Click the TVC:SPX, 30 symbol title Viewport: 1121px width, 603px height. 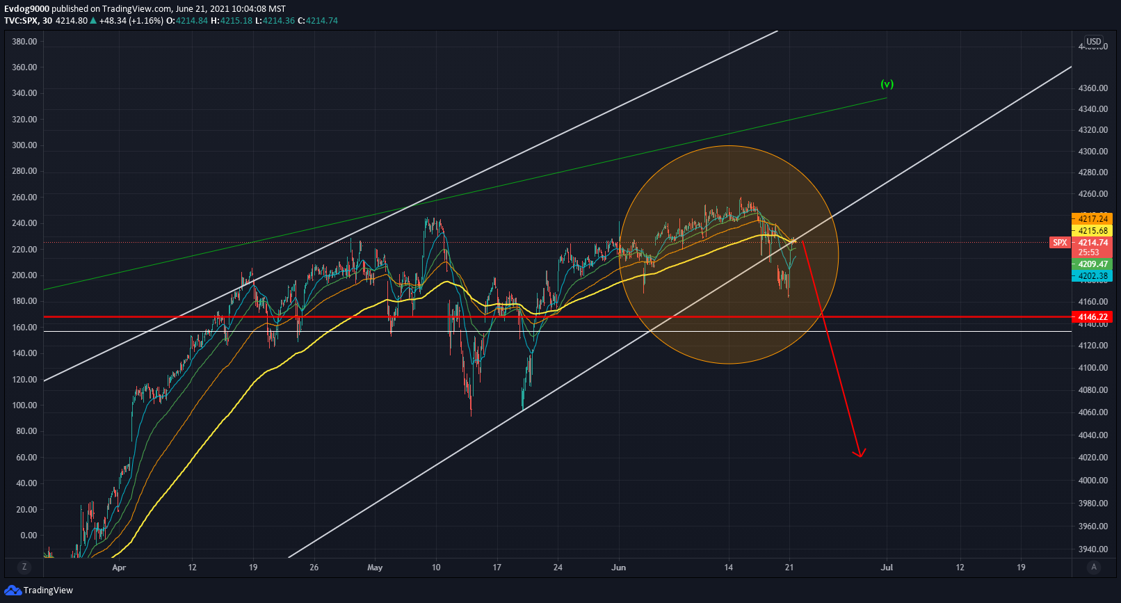point(29,21)
